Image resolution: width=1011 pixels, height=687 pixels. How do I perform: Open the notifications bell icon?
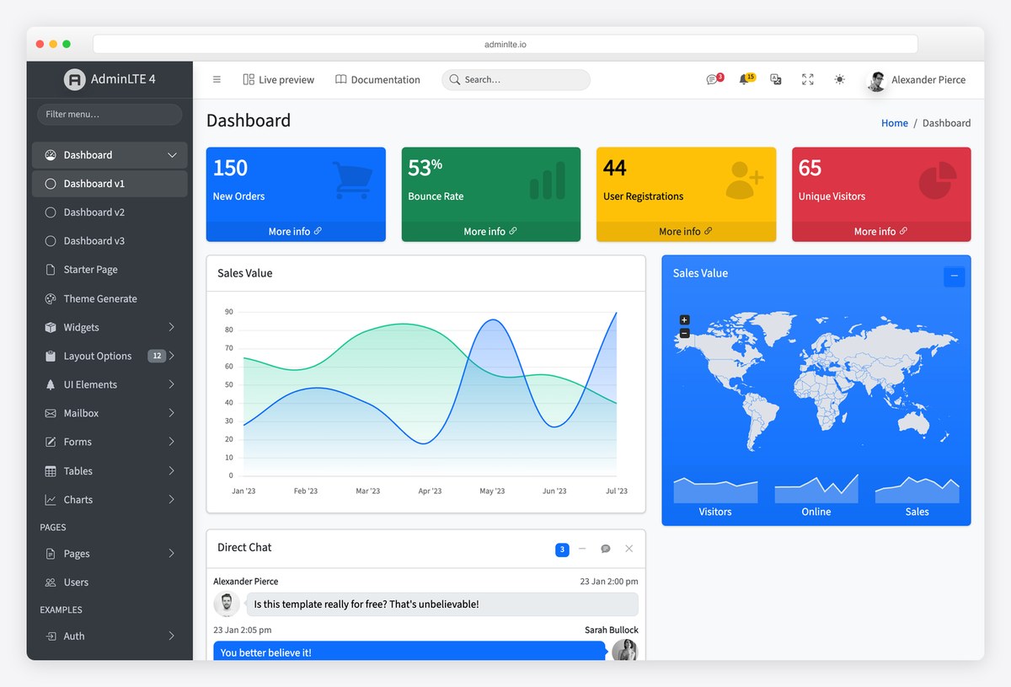click(x=743, y=79)
